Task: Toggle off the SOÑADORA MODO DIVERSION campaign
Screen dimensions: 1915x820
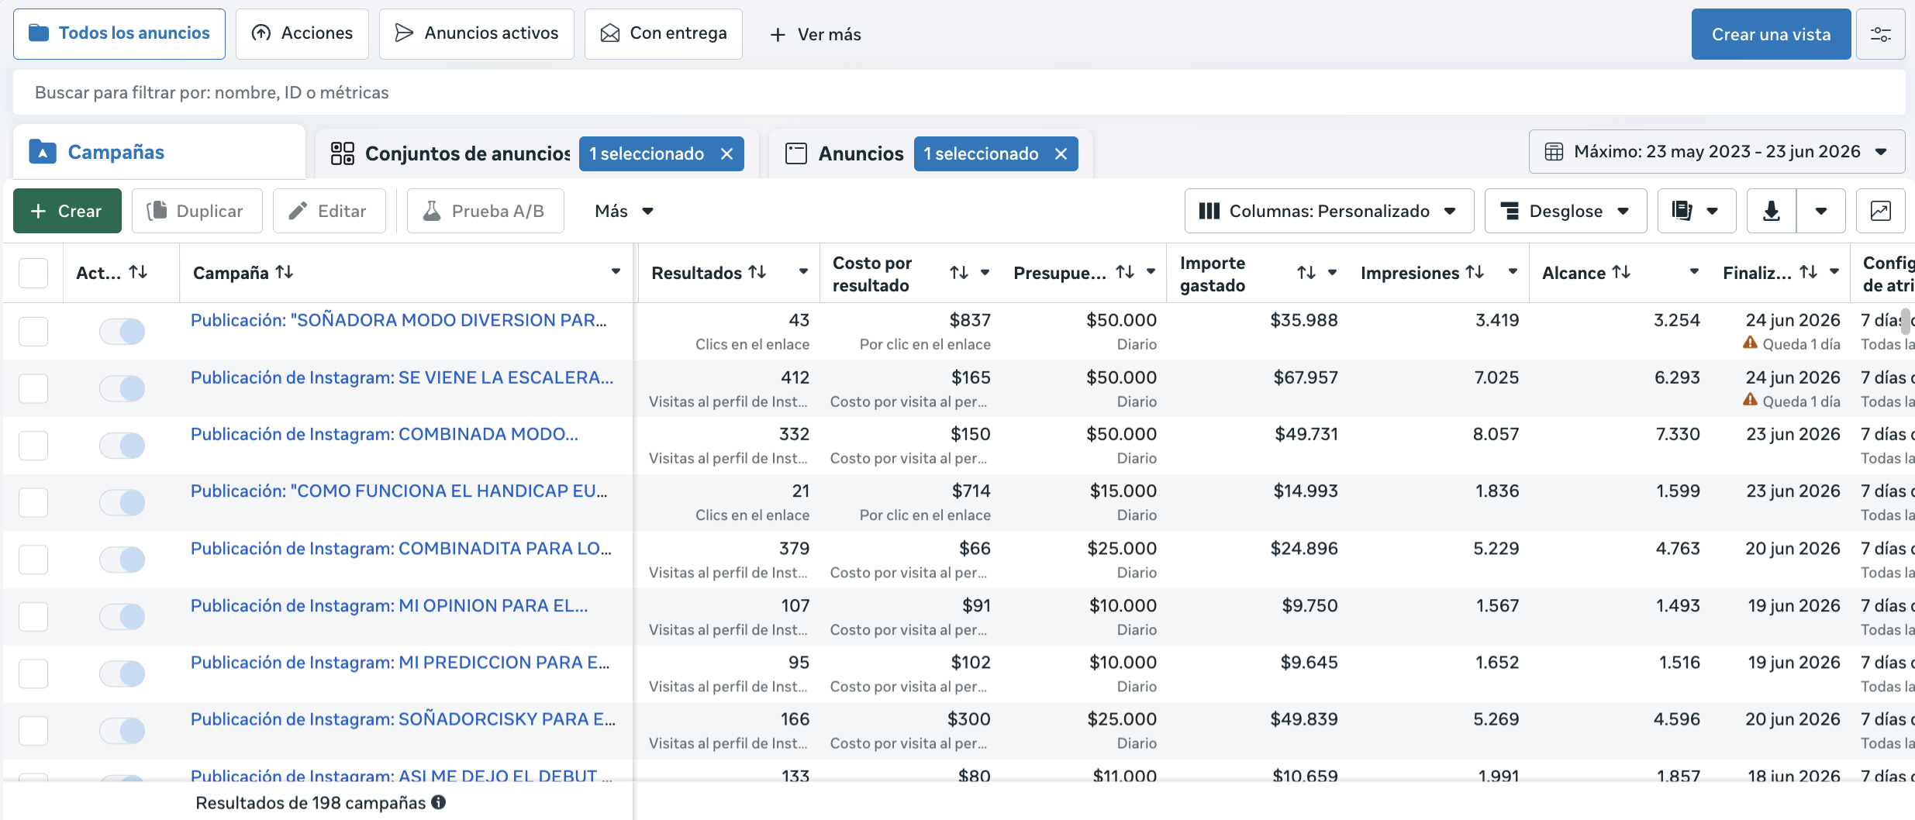Action: [x=122, y=332]
